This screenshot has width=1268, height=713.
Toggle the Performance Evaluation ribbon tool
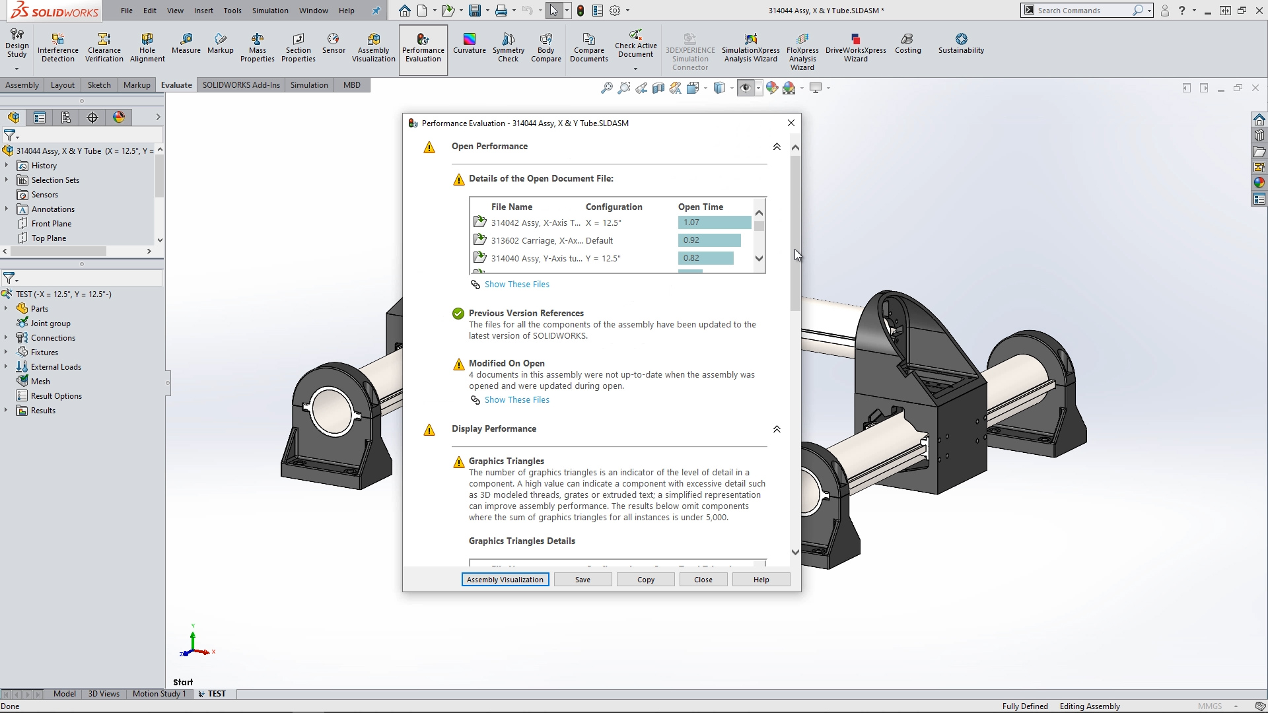(423, 49)
